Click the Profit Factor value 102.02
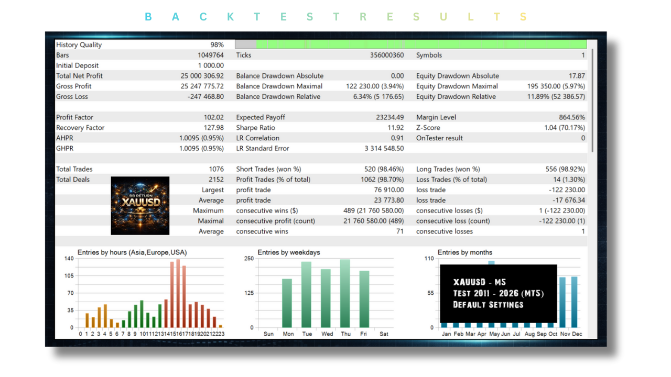The width and height of the screenshot is (671, 377). pyautogui.click(x=213, y=117)
